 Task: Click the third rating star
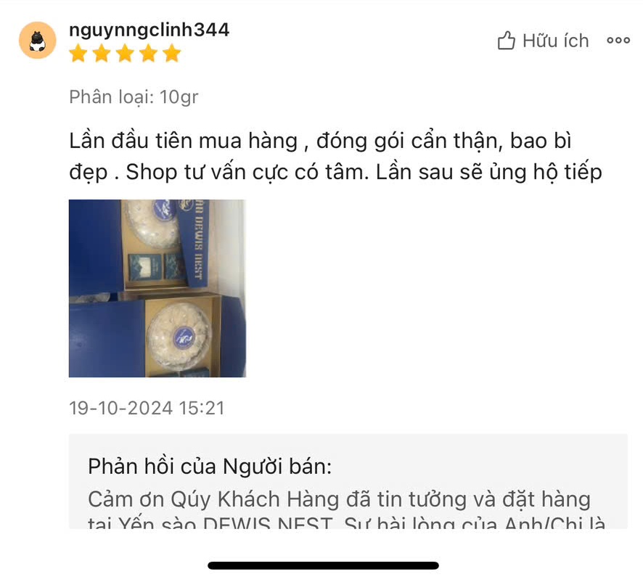(125, 54)
